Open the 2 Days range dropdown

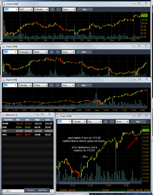(40, 85)
